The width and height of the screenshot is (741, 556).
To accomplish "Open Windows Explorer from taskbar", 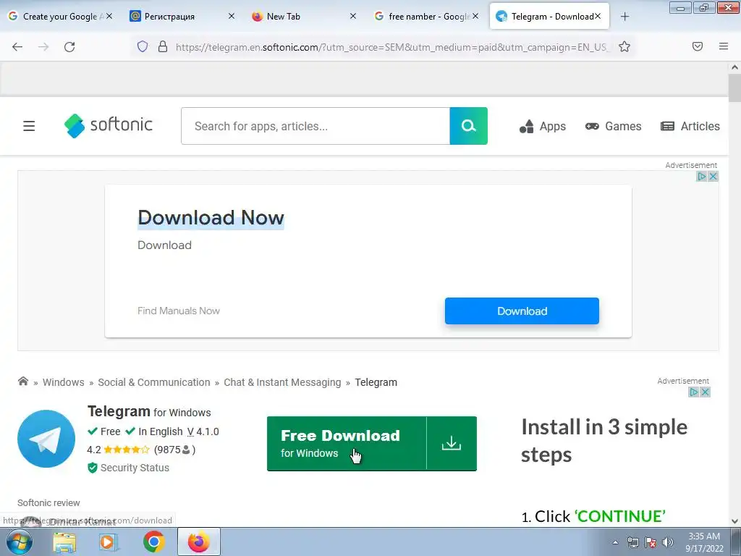I will tap(64, 542).
